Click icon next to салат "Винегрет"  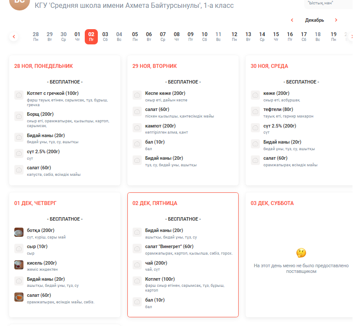click(137, 249)
